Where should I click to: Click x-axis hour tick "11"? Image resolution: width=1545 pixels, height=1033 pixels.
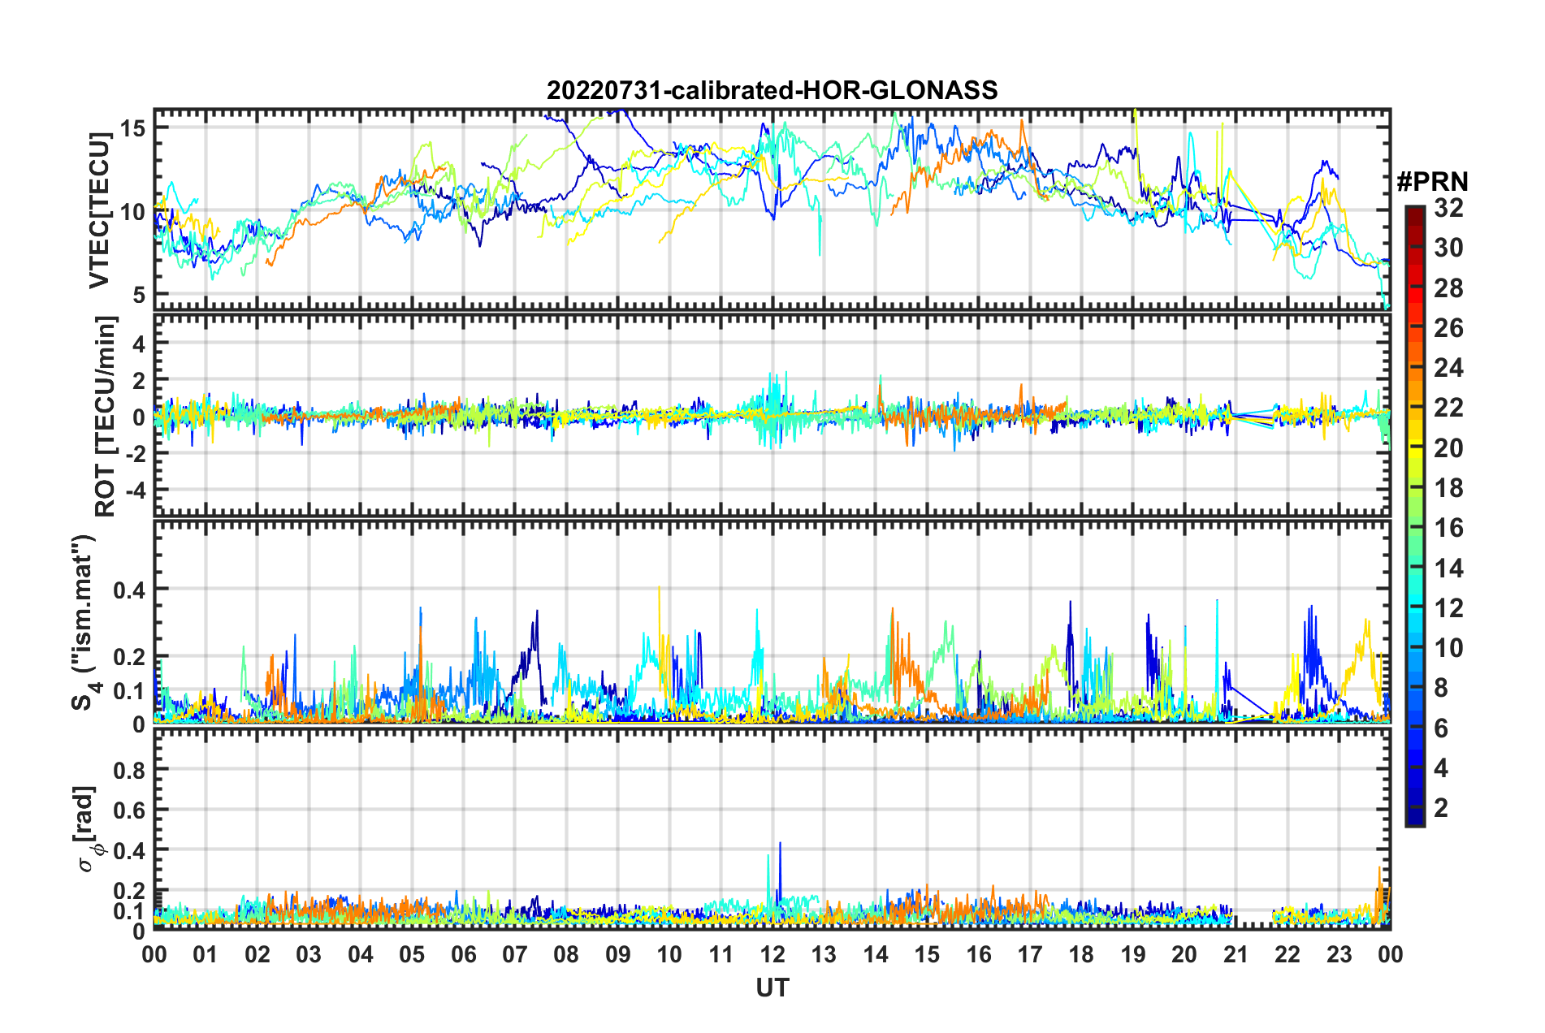721,954
